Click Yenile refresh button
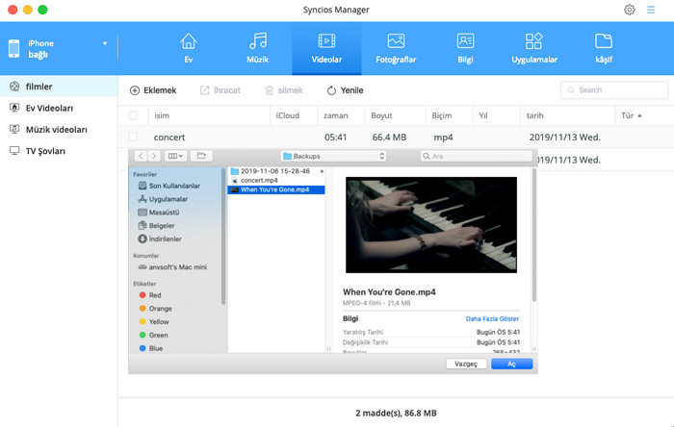The width and height of the screenshot is (674, 427). [x=345, y=90]
